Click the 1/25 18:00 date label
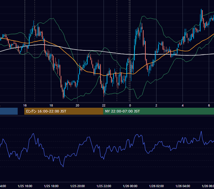The width and height of the screenshot is (214, 189). pos(51,186)
